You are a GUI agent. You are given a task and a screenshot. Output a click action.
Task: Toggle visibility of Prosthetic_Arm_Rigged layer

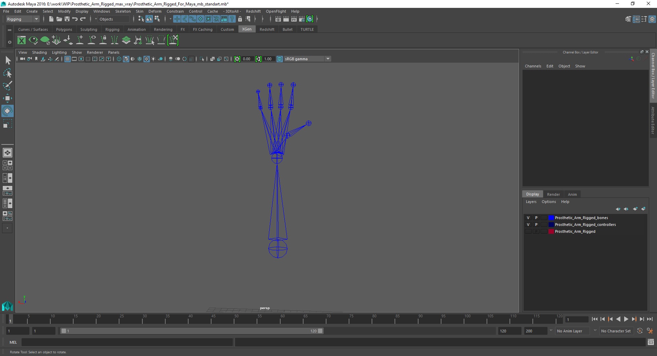coord(528,231)
